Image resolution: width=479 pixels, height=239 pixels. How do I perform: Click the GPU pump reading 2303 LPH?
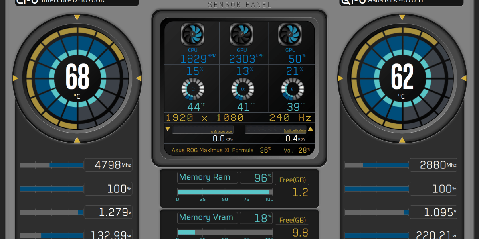(246, 59)
